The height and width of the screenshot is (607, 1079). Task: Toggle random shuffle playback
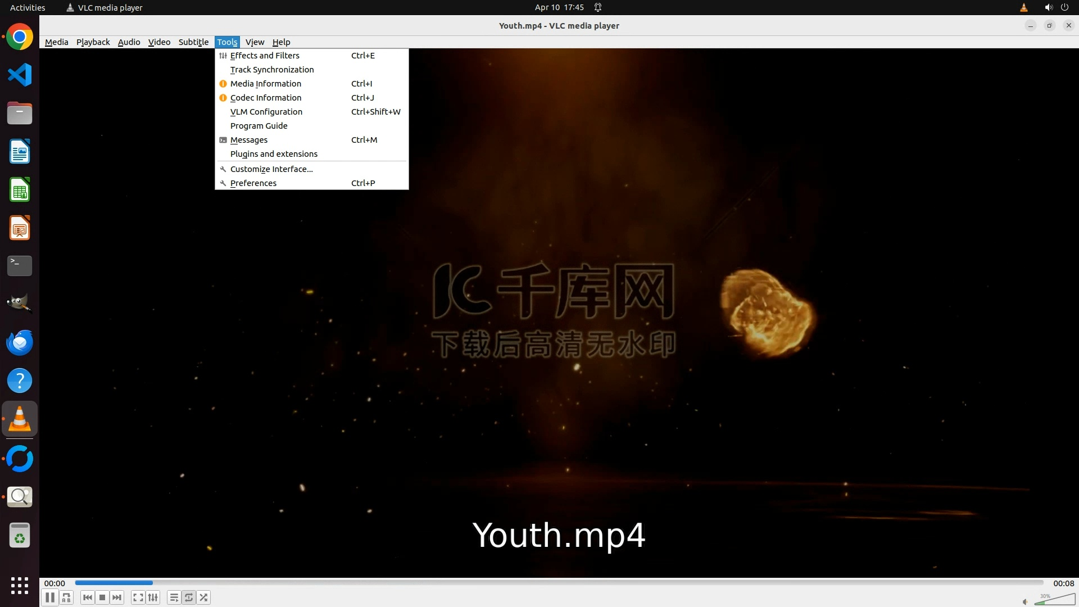click(203, 597)
